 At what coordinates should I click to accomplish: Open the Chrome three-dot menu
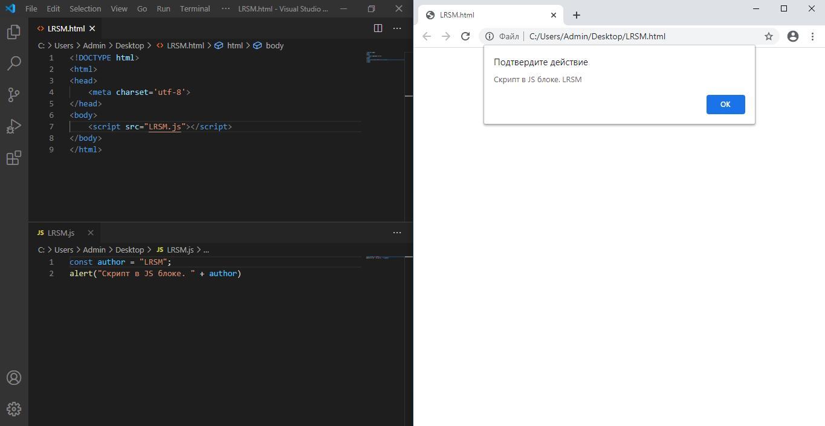[x=812, y=36]
